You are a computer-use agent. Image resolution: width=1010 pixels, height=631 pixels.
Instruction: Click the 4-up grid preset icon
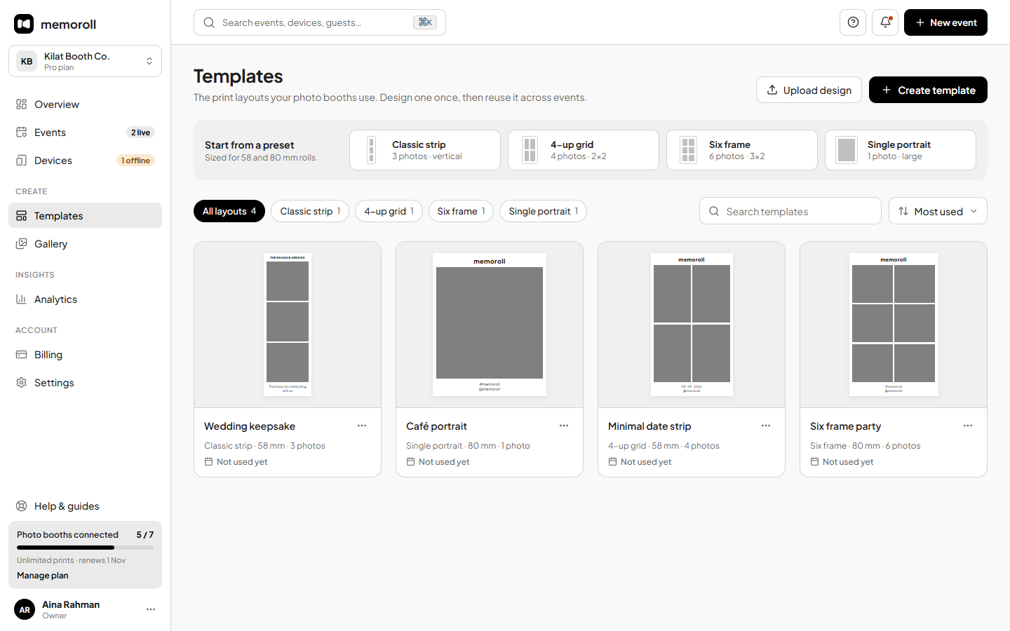pos(530,150)
